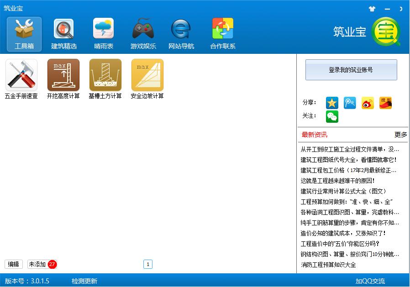The width and height of the screenshot is (410, 287).
Task: Open the 建筑行业常用计算公式大全 article
Action: [x=343, y=191]
